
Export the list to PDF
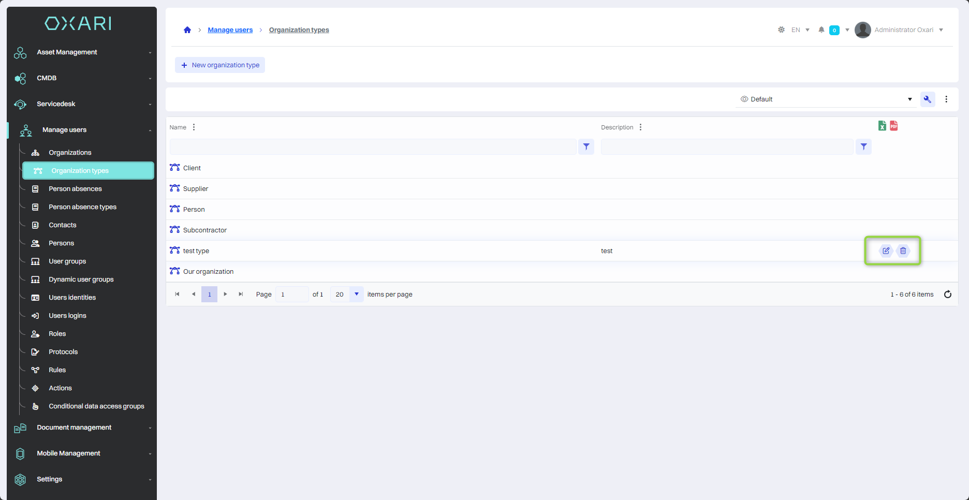(894, 126)
